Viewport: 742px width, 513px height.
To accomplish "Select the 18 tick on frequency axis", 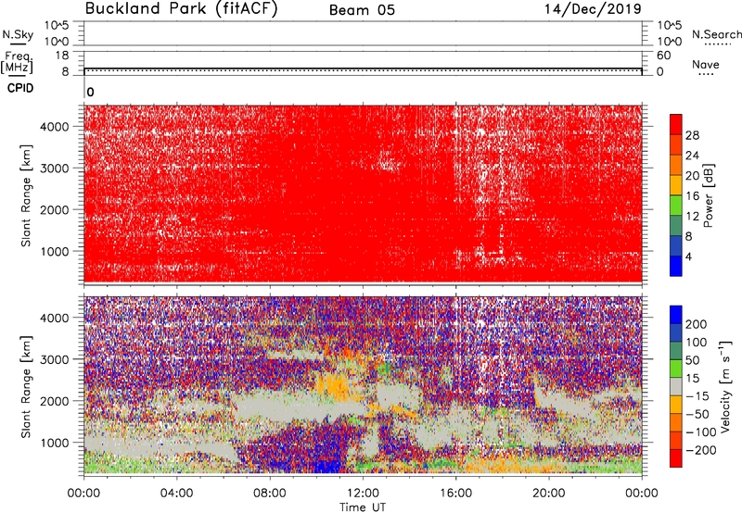I will point(62,56).
